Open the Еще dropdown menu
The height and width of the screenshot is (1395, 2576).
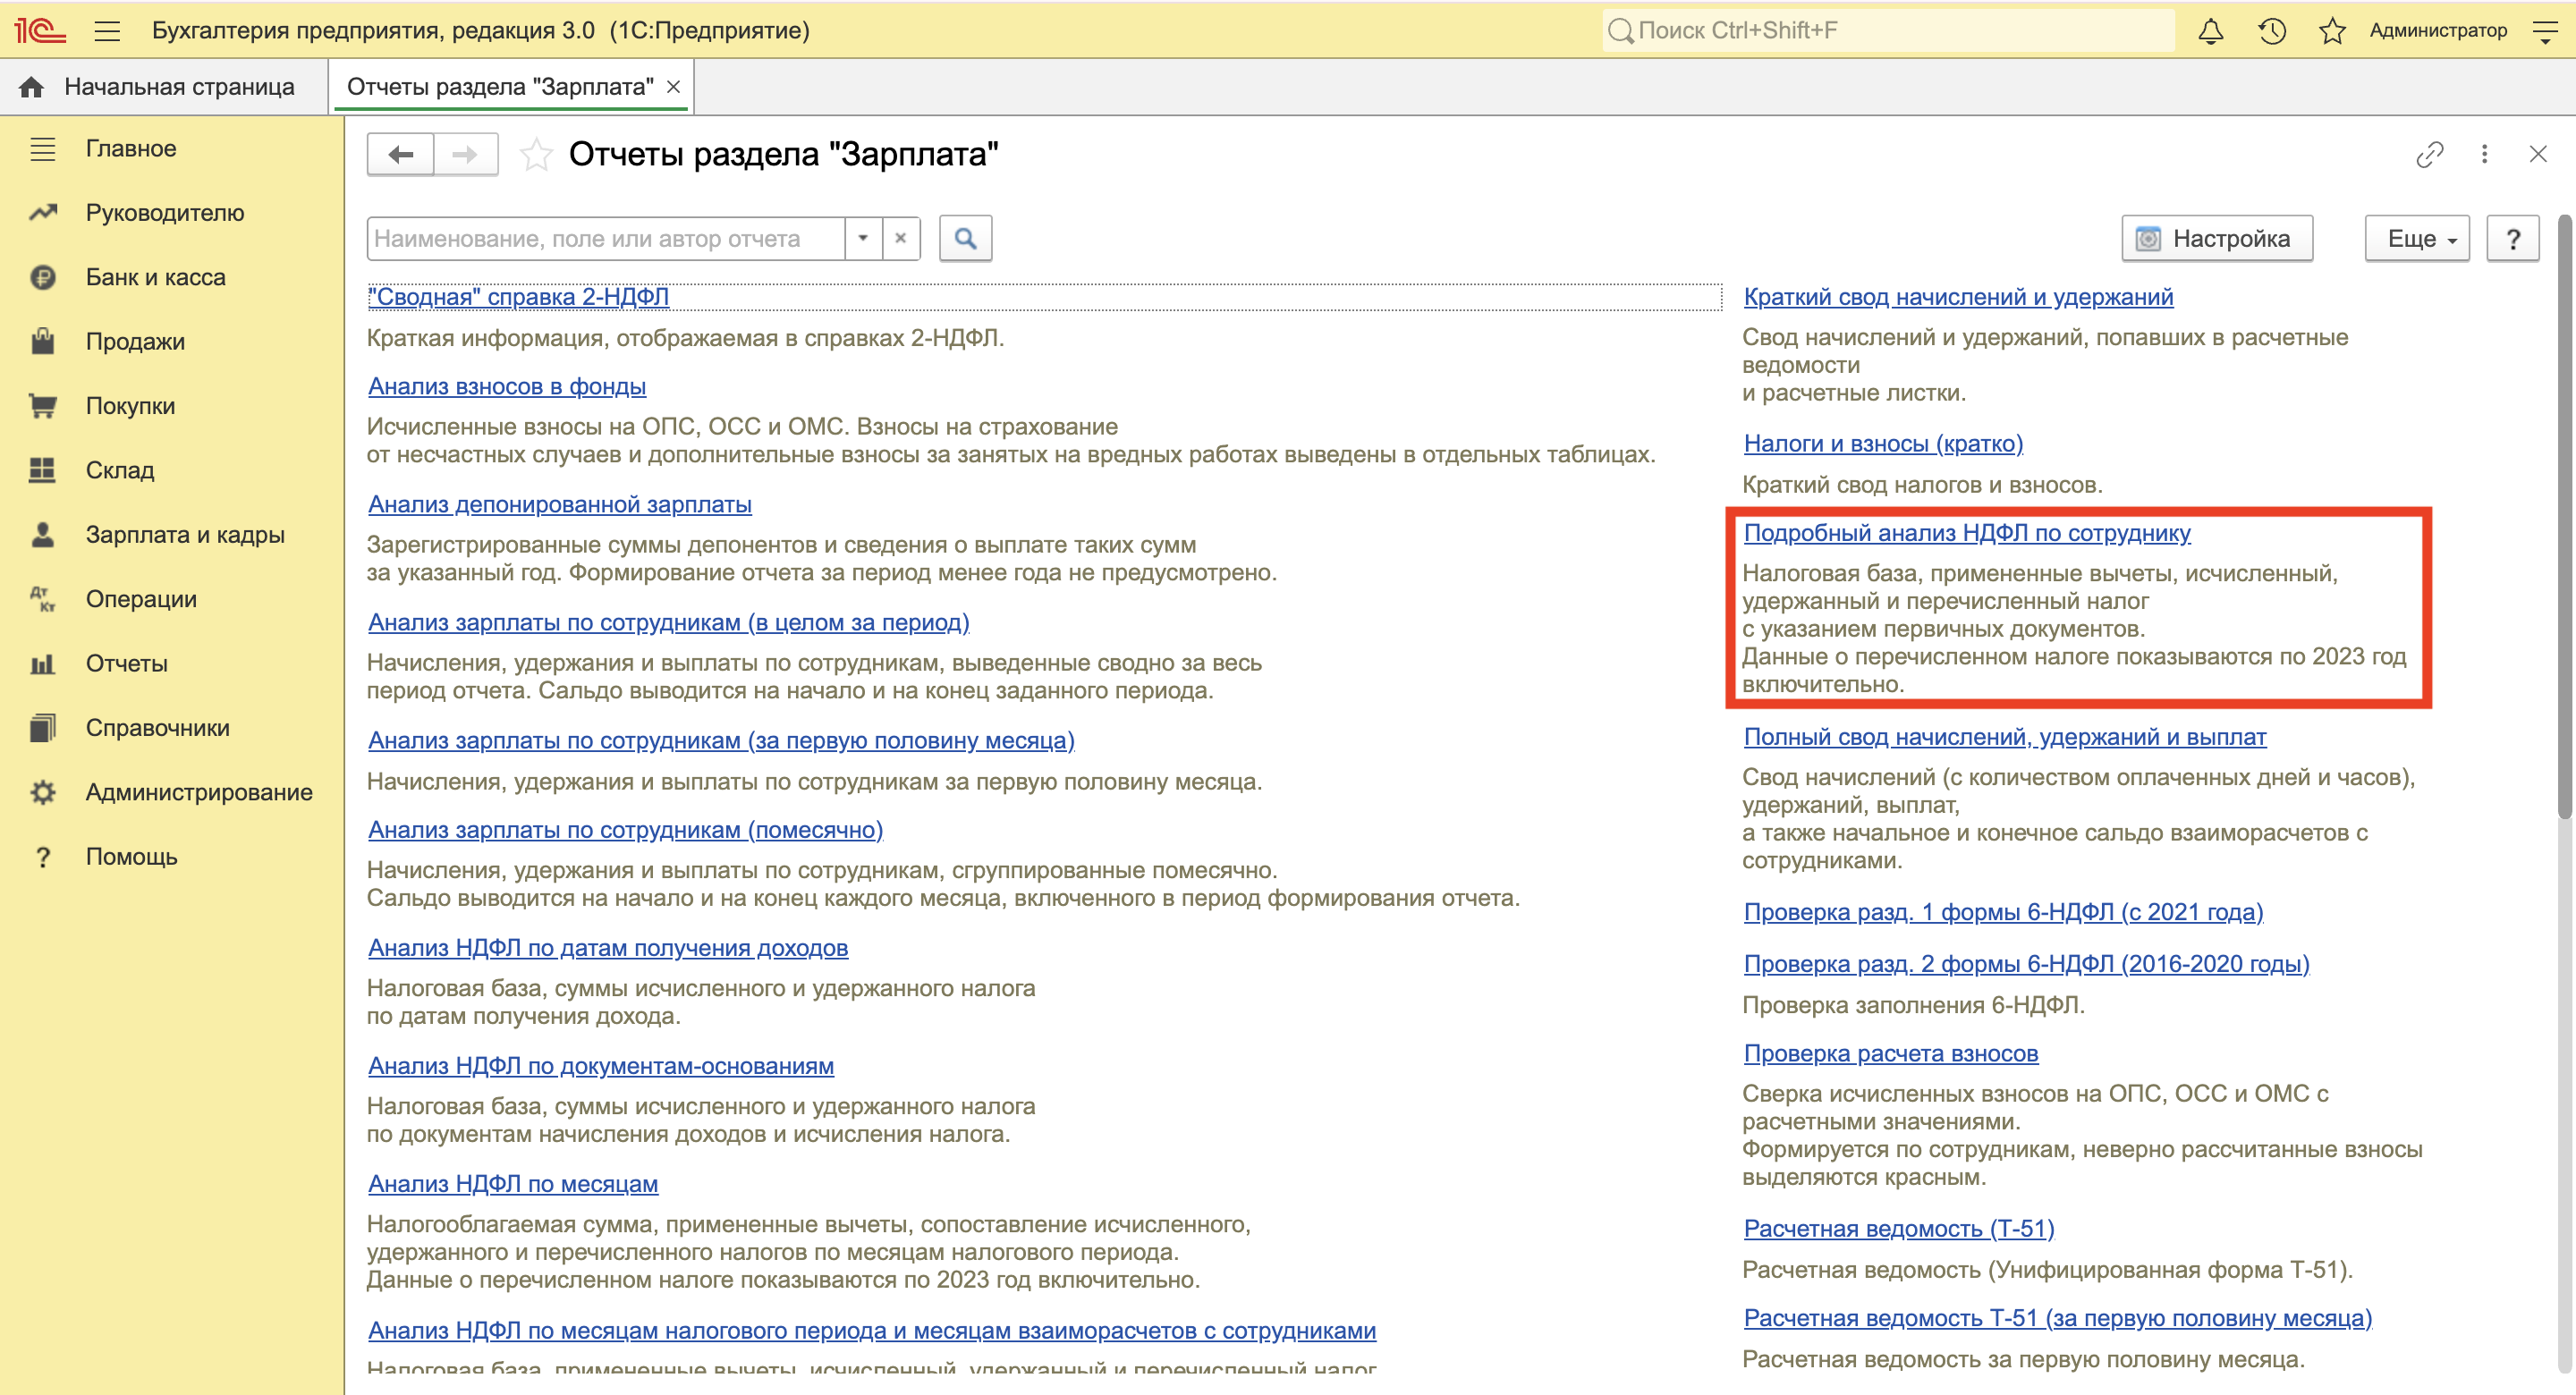point(2416,238)
